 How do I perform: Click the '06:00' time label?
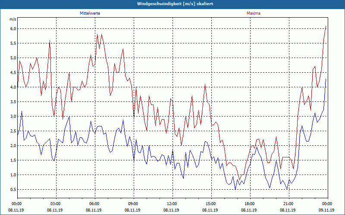tap(94, 204)
